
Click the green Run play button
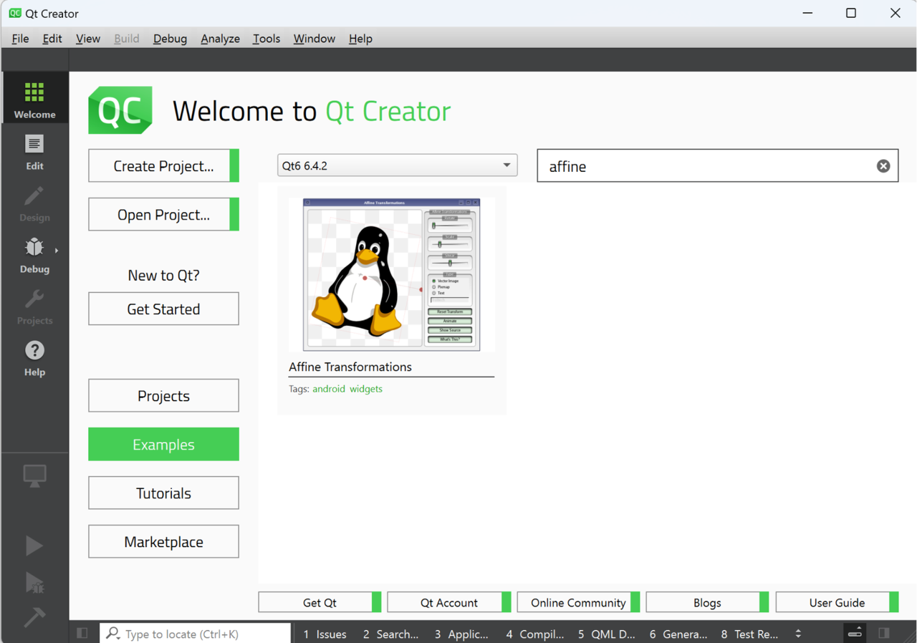34,546
